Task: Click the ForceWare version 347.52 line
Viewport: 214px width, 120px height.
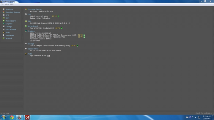Action: [40, 39]
